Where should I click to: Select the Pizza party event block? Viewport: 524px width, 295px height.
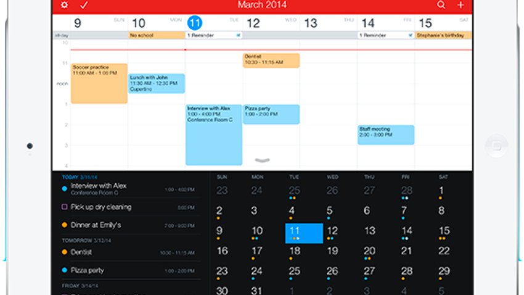pyautogui.click(x=271, y=114)
